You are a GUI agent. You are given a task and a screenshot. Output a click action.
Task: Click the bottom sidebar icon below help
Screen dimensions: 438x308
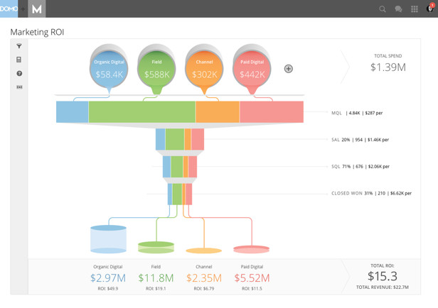tap(19, 87)
